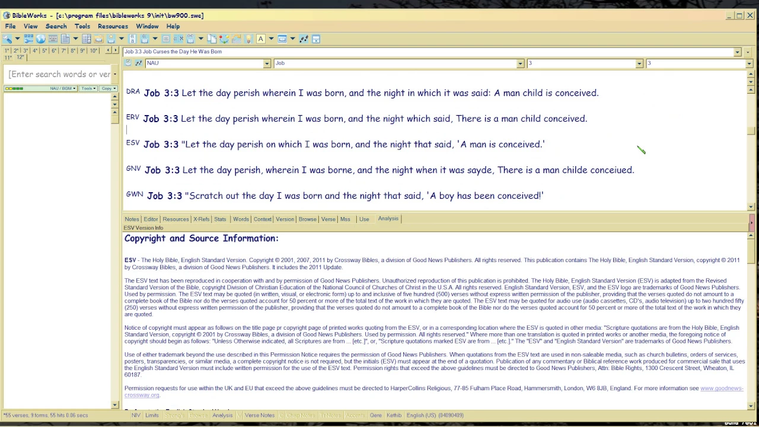Expand the search command line history arrow

114,74
